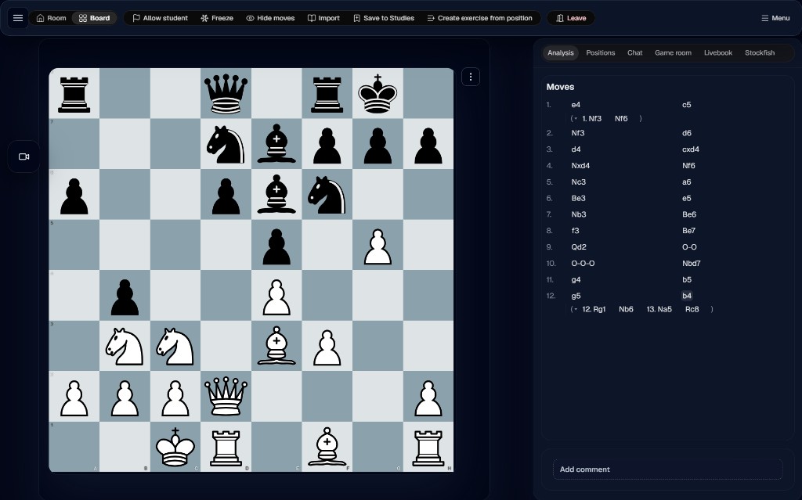
Task: Click the Freeze snowflake icon
Action: click(x=204, y=18)
